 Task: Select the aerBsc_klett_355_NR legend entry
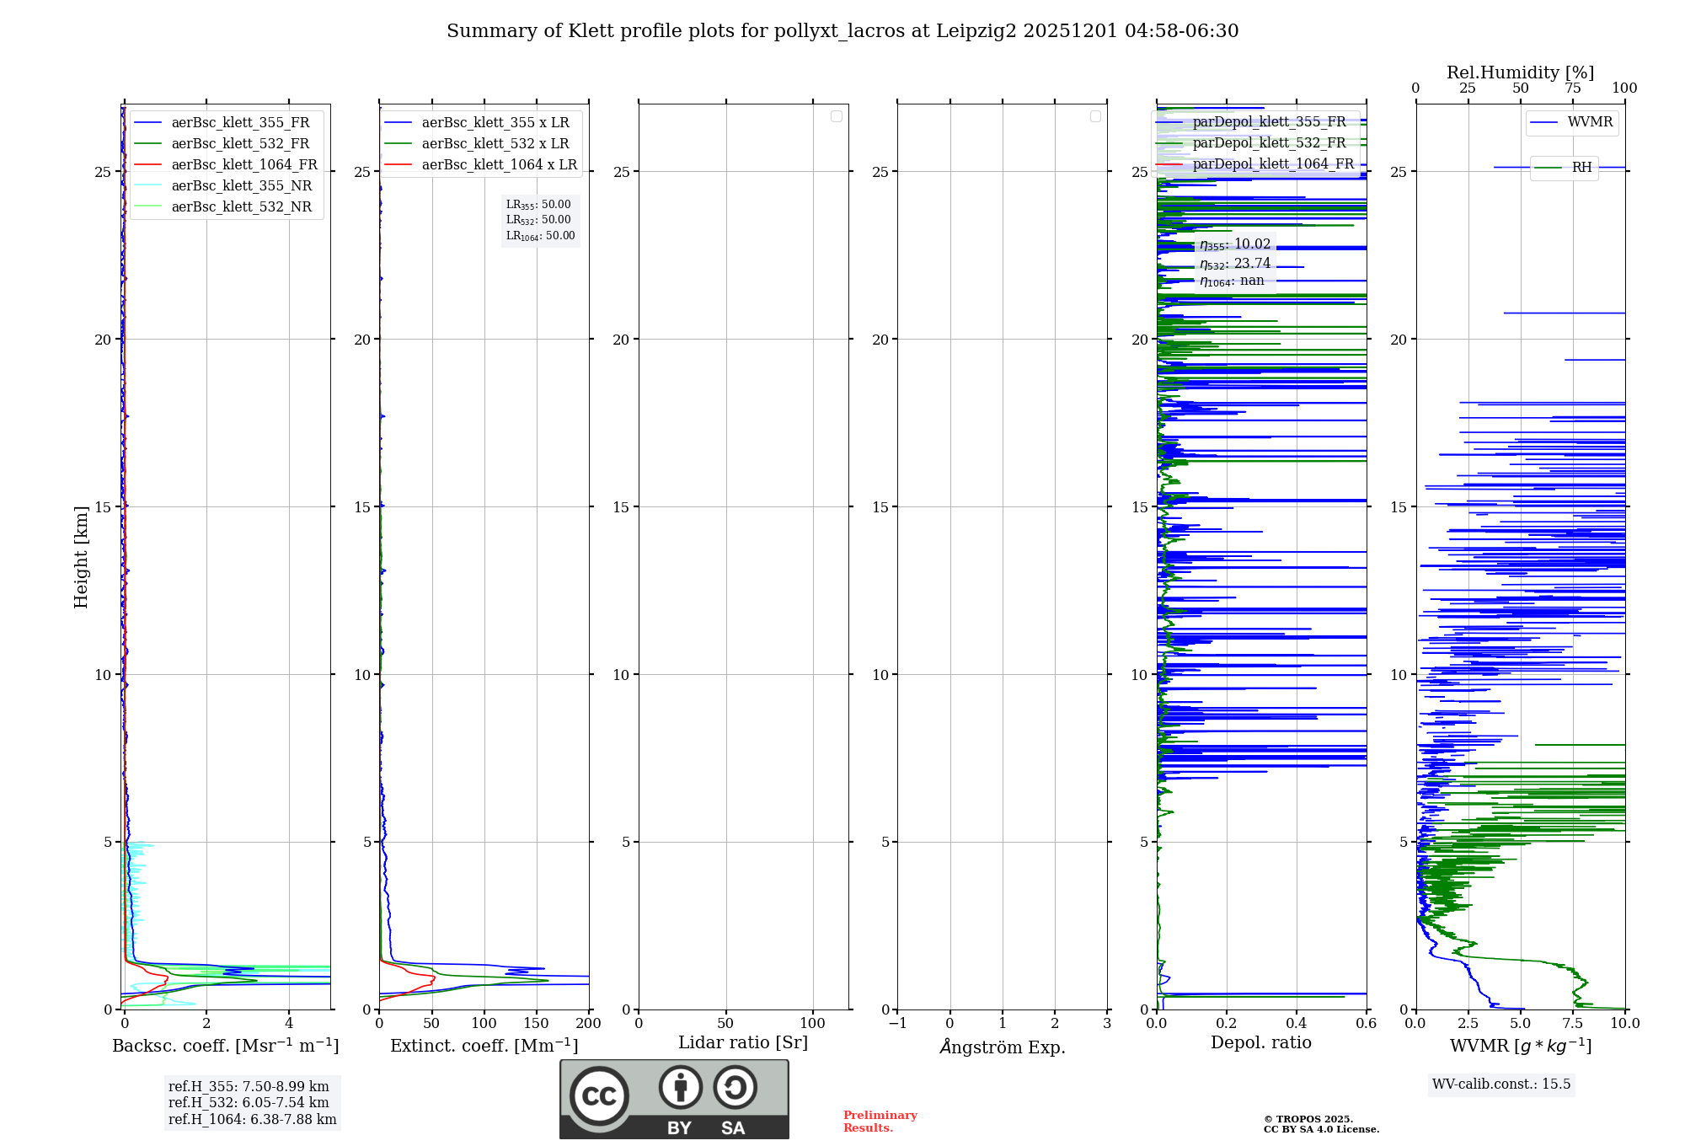241,186
